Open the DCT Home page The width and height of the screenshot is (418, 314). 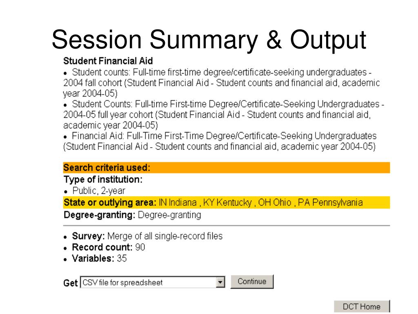click(361, 307)
